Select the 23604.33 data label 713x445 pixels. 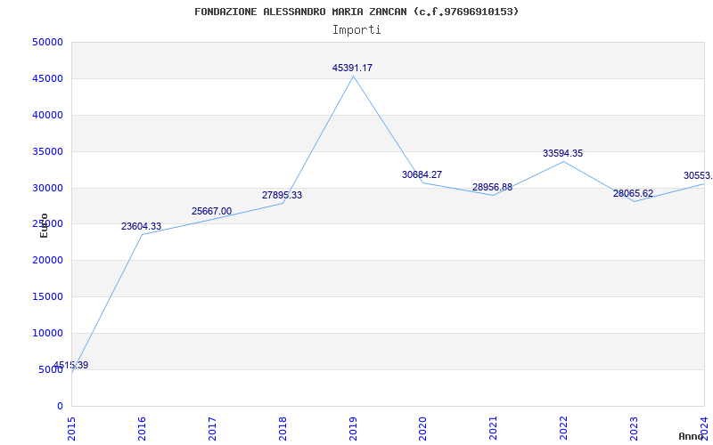click(x=141, y=226)
